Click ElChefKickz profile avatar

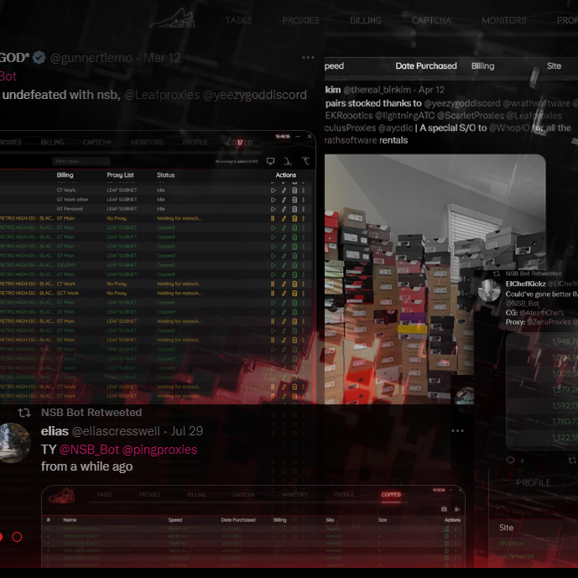pyautogui.click(x=490, y=291)
